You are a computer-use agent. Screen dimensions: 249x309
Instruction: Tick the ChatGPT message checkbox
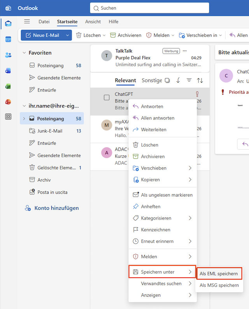pos(107,97)
